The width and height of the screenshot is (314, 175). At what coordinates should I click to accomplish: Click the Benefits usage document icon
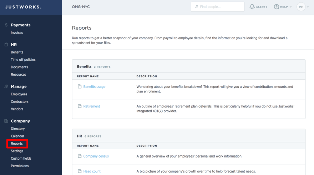point(80,86)
